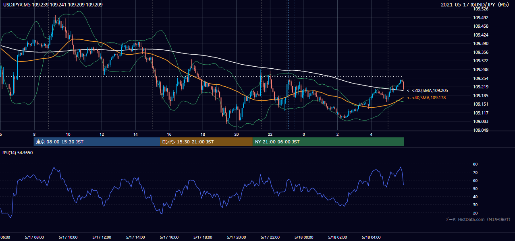Screen dimensions: 515x241
Task: Click the 5/18 00:00 time label
Action: [303, 237]
